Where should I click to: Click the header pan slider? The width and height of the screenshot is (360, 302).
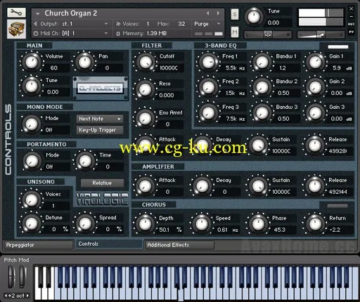pos(268,35)
